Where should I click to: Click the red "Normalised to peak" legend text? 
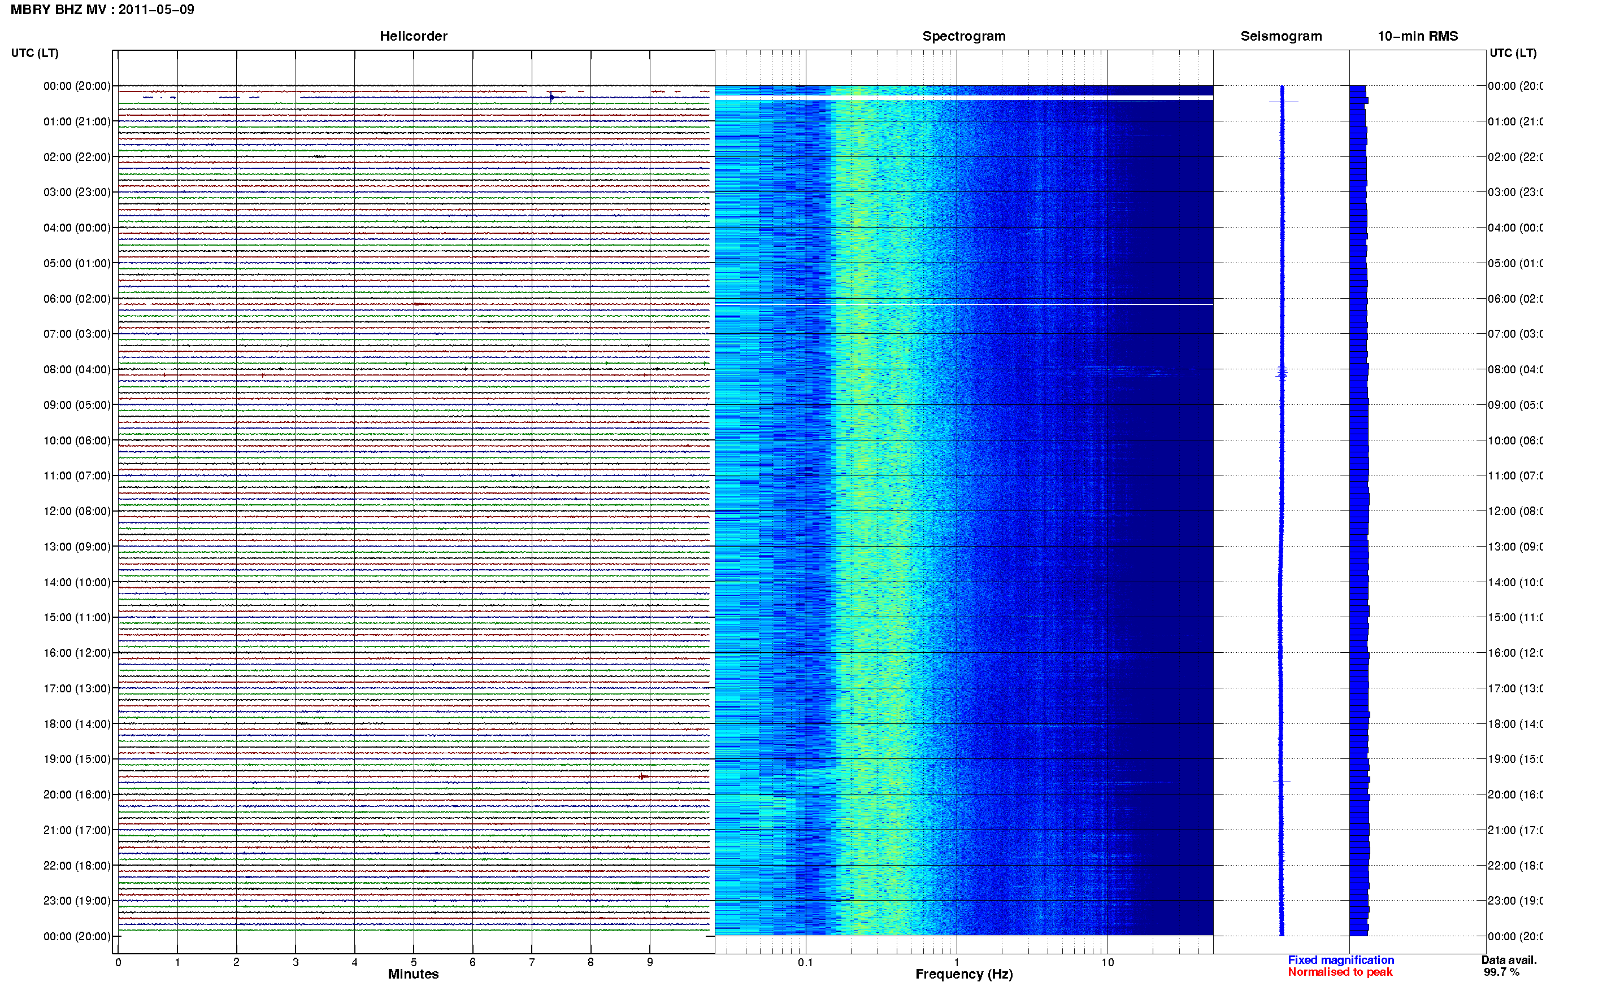point(1340,972)
